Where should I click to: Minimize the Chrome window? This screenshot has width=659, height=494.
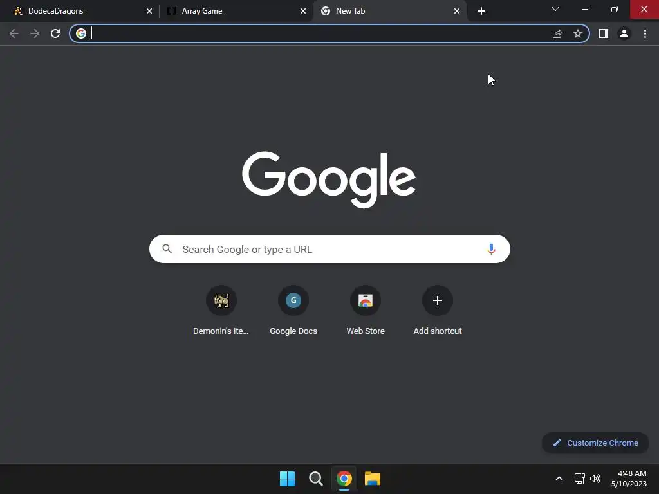(585, 9)
